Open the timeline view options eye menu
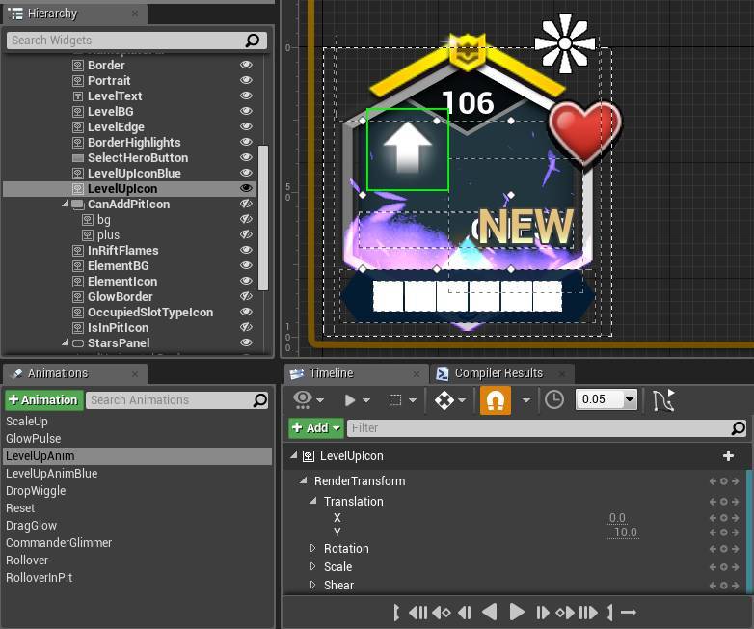The width and height of the screenshot is (754, 629). 309,400
